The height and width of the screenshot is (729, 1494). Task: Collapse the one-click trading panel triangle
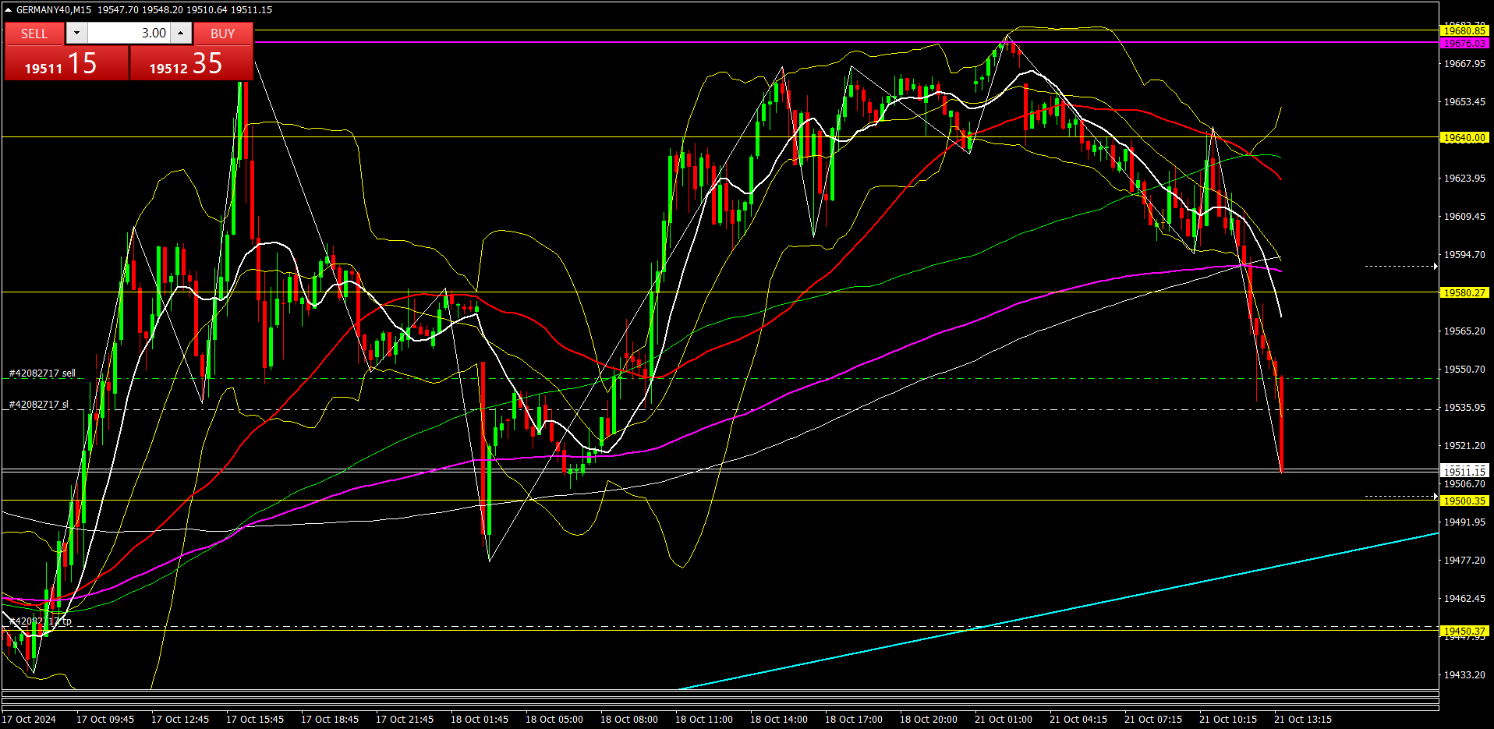click(x=8, y=10)
